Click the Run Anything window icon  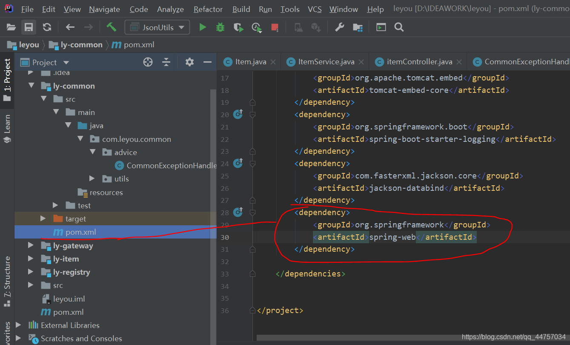(x=381, y=27)
